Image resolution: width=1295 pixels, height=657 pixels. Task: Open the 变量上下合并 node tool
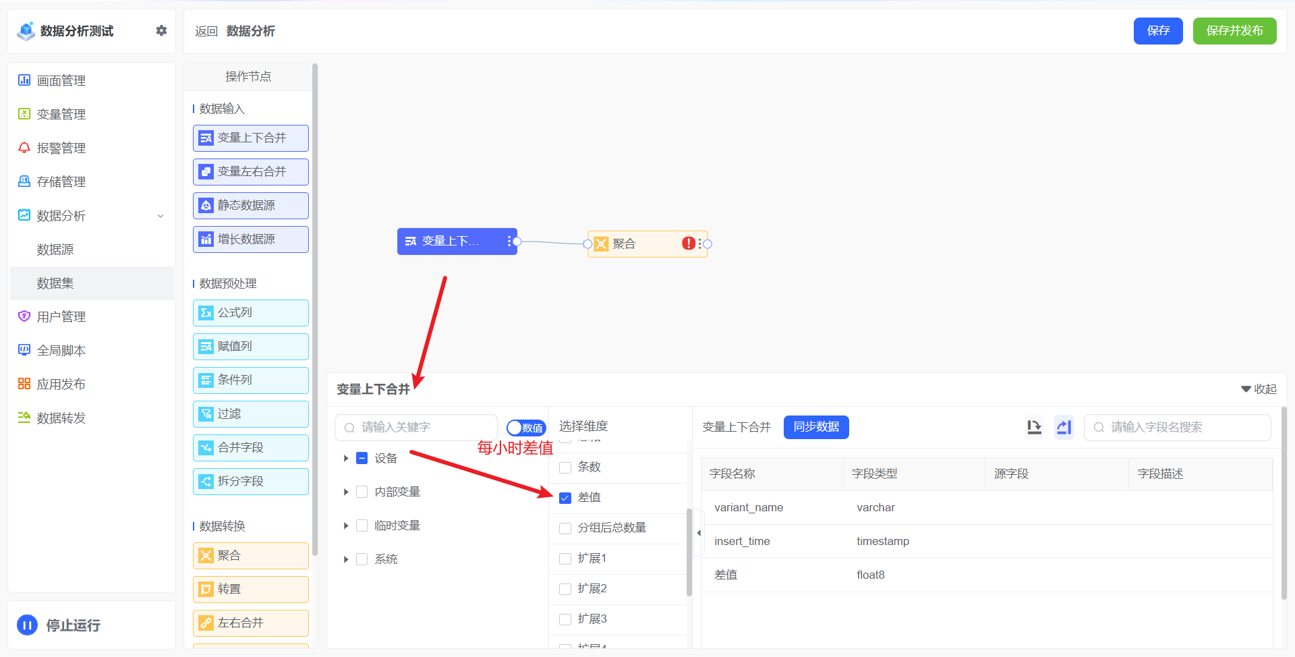click(x=250, y=138)
